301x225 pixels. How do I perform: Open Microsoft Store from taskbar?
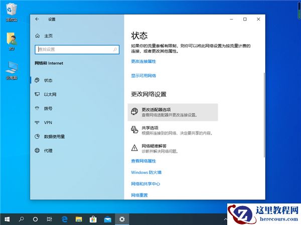93,219
